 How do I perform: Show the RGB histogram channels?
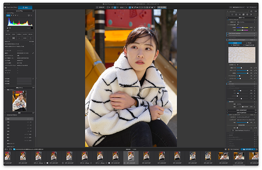[x=8, y=15]
